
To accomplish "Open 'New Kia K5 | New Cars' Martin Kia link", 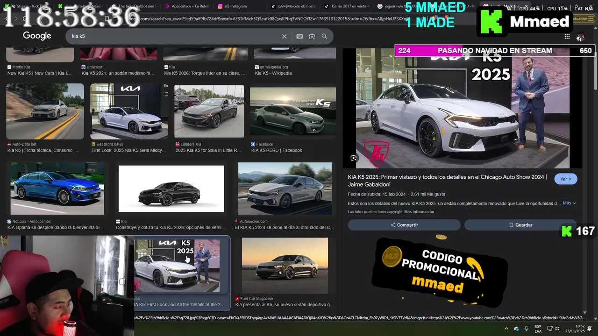I will (40, 73).
